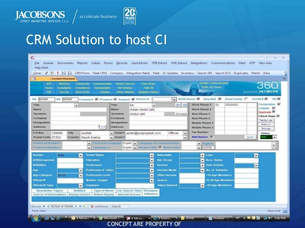Screen dimensions: 305x228
Task: Uncheck the Prospect checkbox
Action: tap(115, 99)
